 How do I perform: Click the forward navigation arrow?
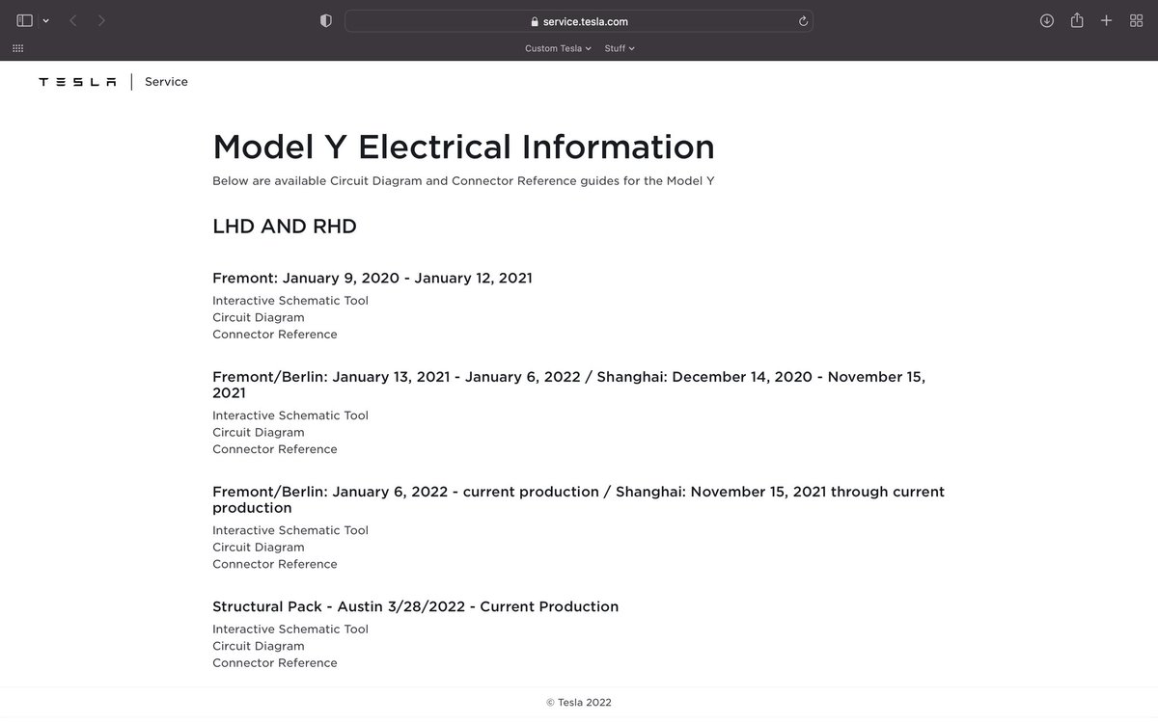[x=100, y=19]
